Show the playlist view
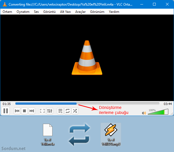The width and height of the screenshot is (174, 152). [x=60, y=111]
